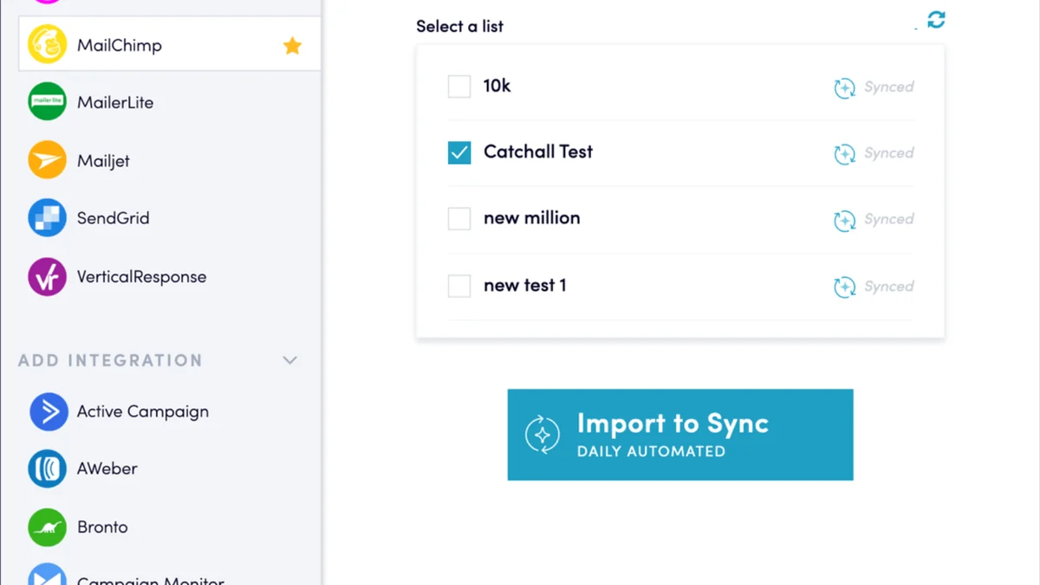Image resolution: width=1040 pixels, height=585 pixels.
Task: Click the VerticalResponse purple icon
Action: coord(47,277)
